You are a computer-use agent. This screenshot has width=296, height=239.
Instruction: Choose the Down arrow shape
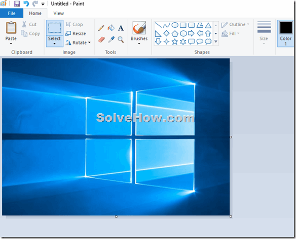coord(158,41)
